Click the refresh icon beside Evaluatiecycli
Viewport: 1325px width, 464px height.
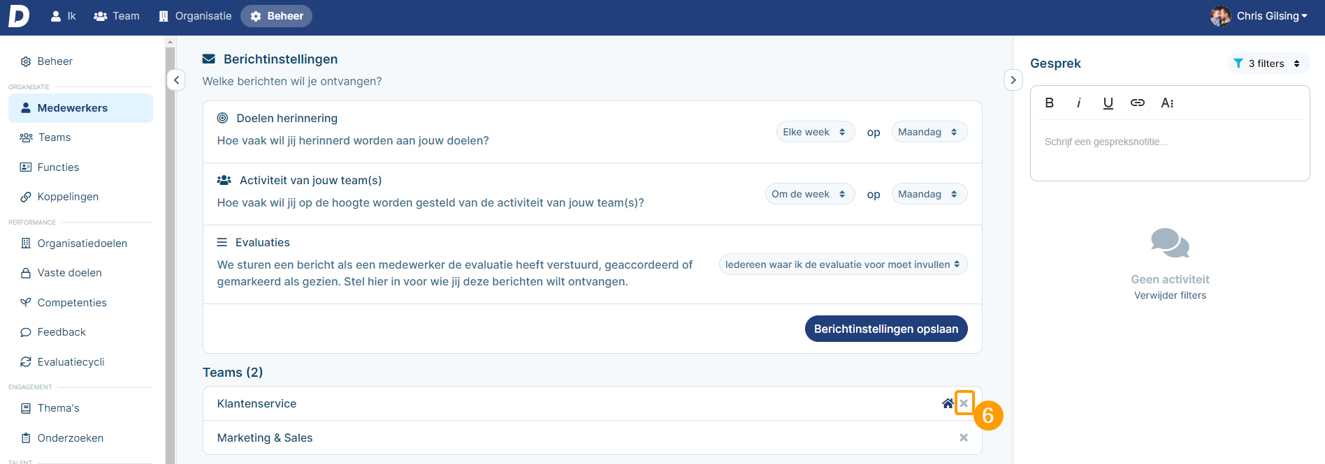click(x=26, y=362)
